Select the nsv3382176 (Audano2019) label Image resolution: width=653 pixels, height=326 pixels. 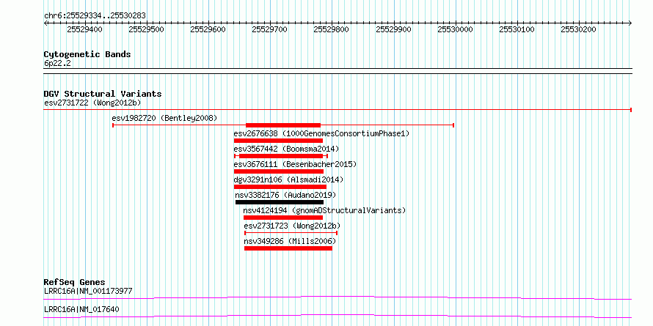pyautogui.click(x=285, y=195)
